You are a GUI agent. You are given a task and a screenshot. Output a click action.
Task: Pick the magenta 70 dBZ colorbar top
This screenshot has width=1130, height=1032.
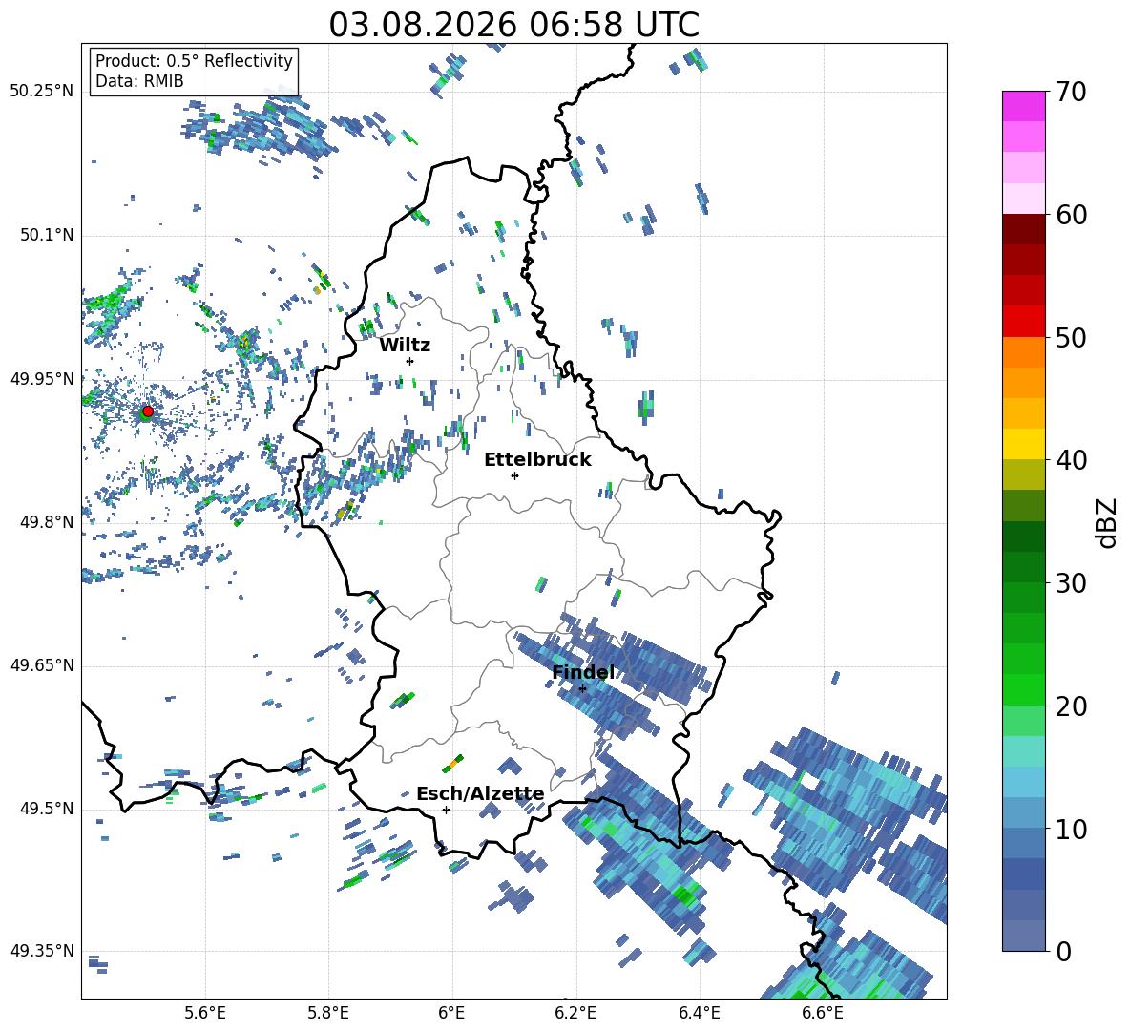click(x=1023, y=106)
